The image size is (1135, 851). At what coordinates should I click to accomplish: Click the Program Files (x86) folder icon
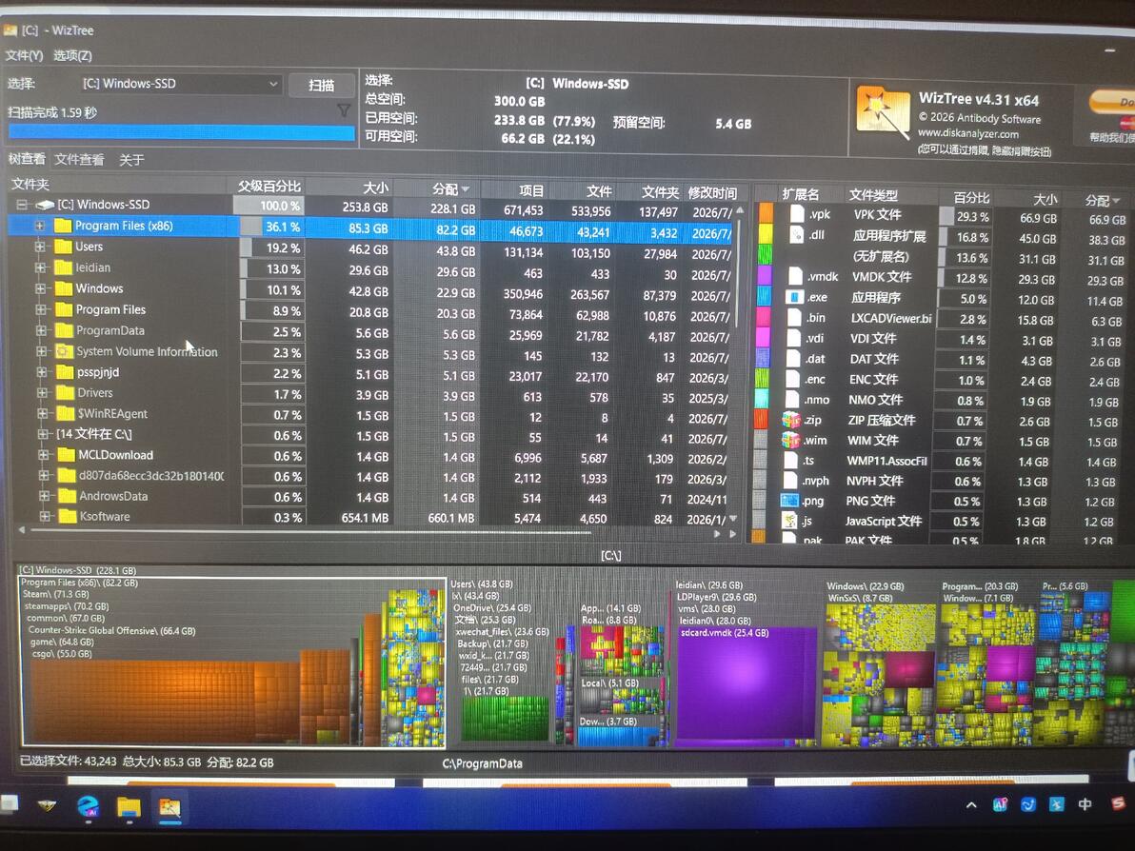[63, 226]
